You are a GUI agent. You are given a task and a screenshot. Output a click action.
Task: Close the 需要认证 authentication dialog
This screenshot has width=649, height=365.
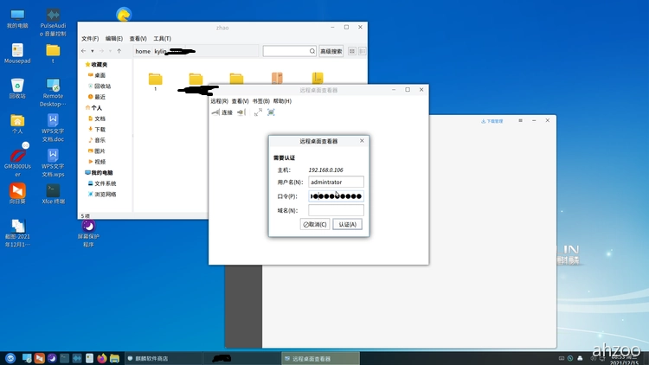(x=362, y=141)
